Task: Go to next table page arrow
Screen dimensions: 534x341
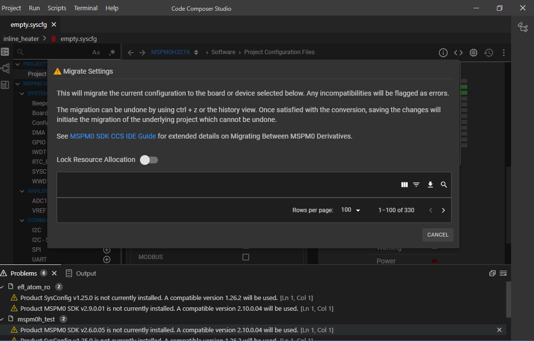Action: click(443, 210)
